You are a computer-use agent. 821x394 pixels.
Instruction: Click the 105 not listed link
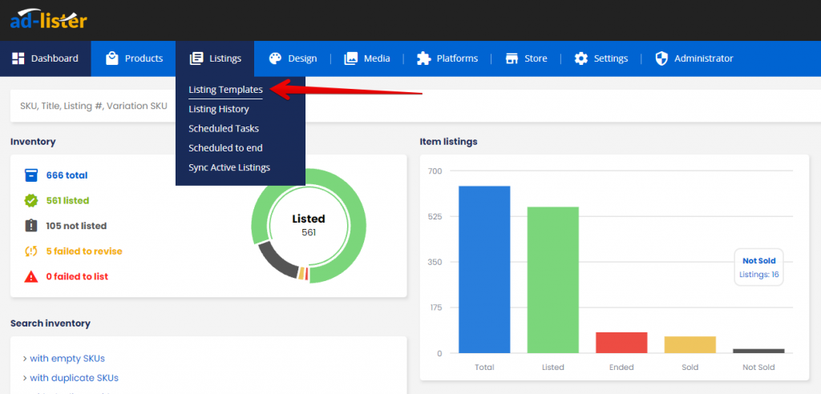click(x=76, y=226)
